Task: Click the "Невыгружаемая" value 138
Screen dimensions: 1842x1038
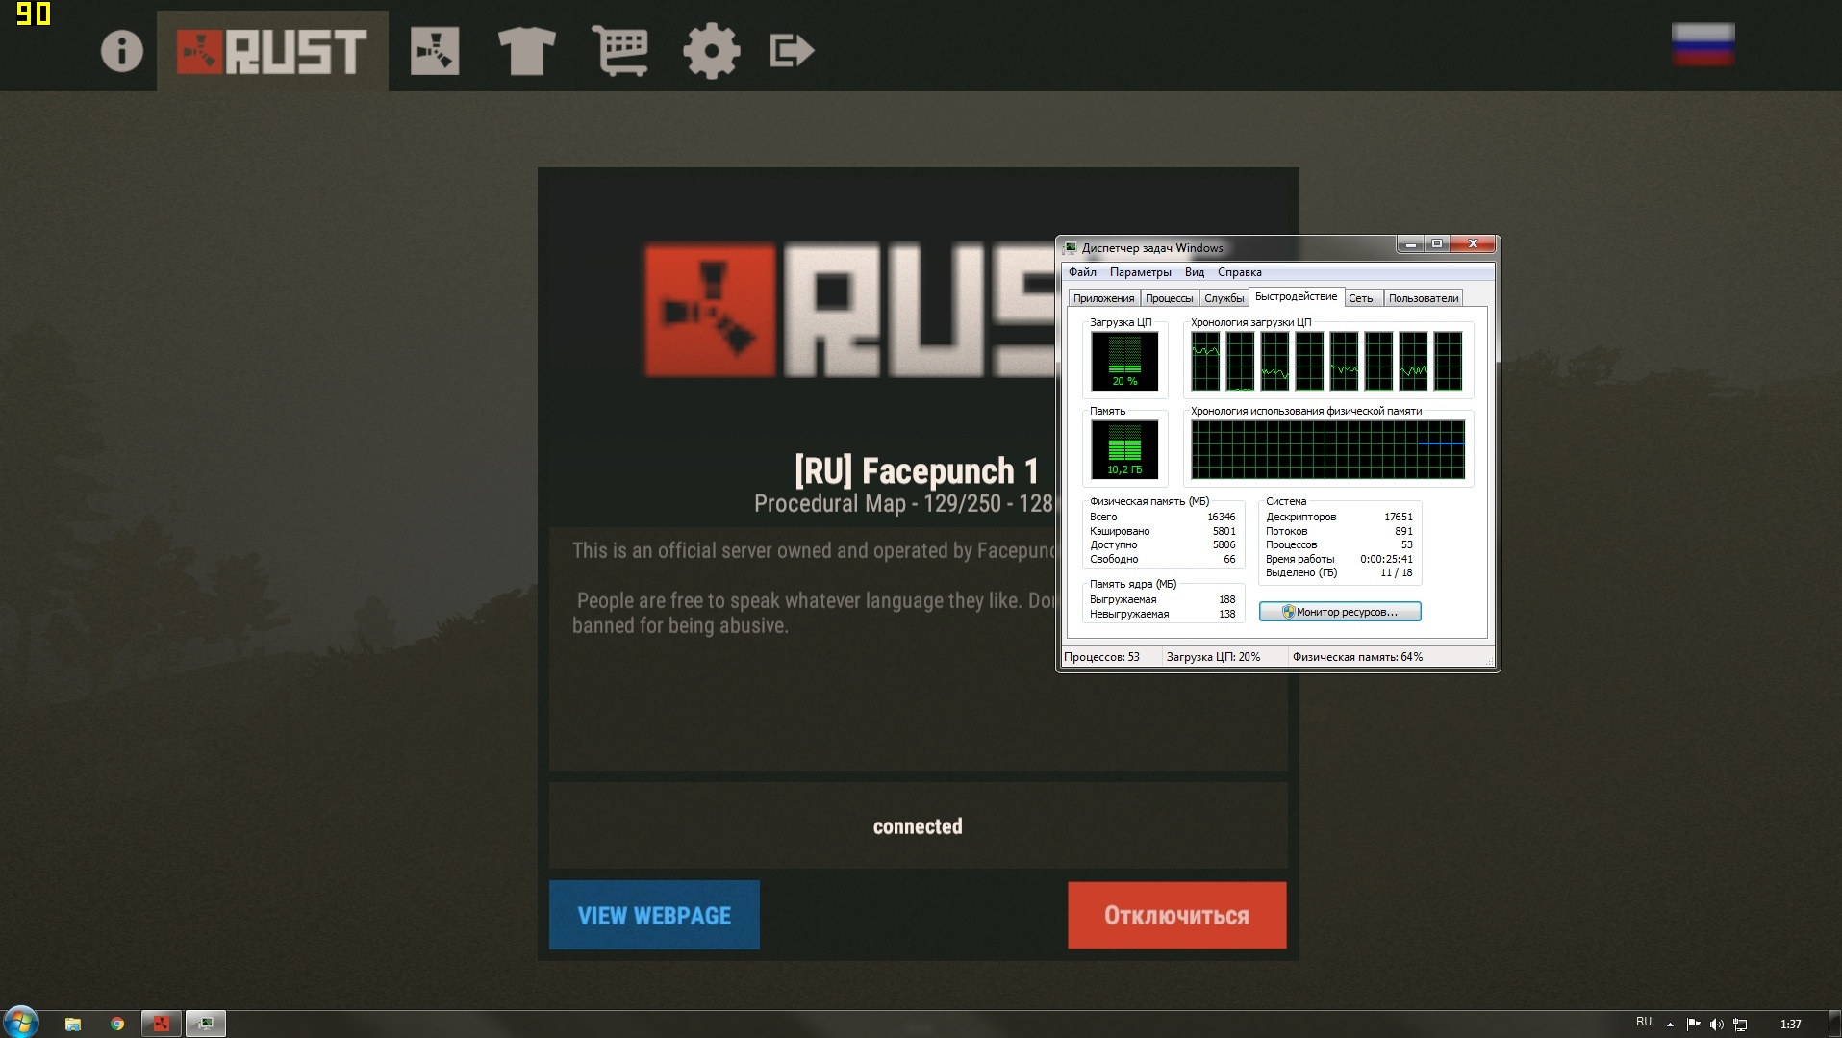Action: coord(1226,614)
